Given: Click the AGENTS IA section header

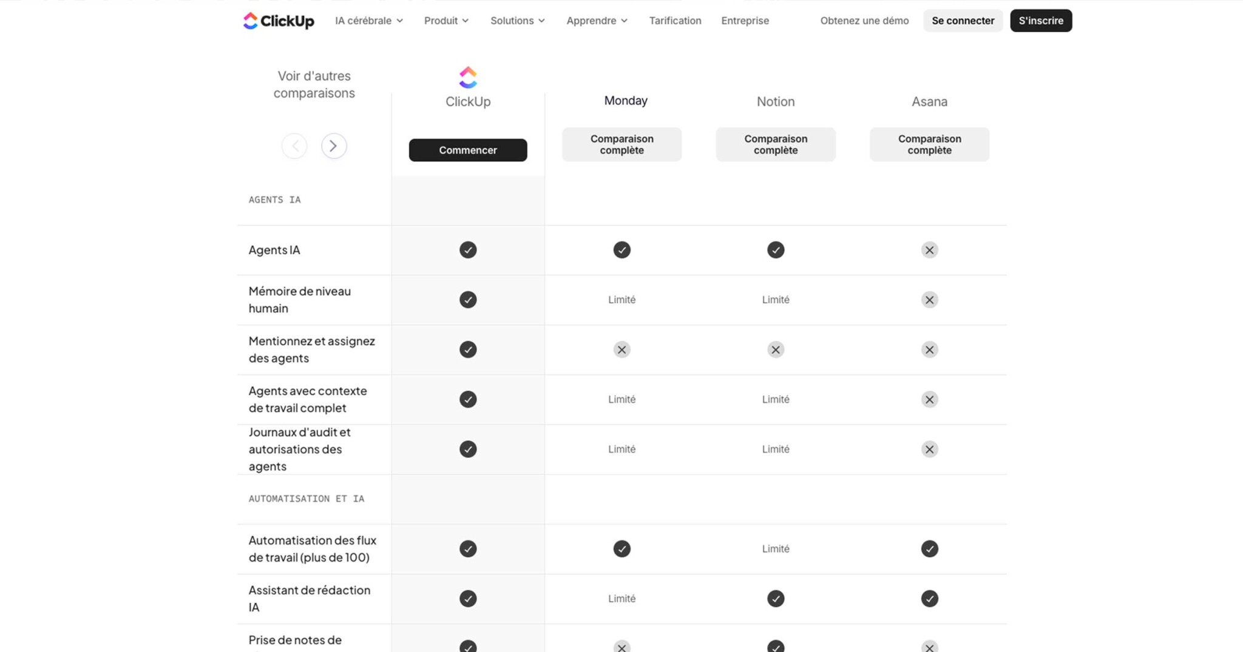Looking at the screenshot, I should [274, 200].
